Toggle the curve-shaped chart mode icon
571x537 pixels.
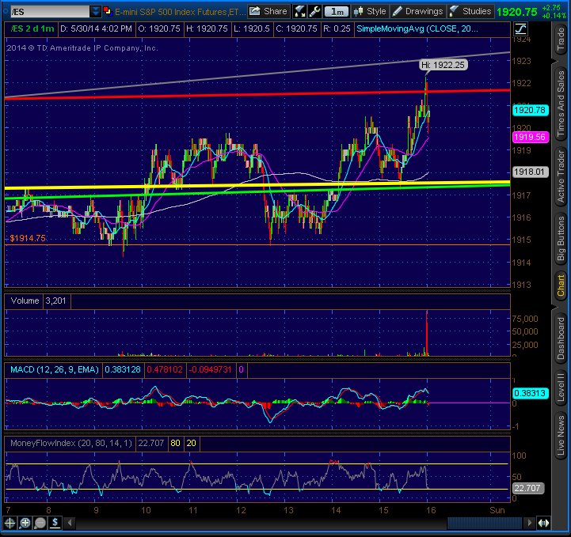point(520,28)
